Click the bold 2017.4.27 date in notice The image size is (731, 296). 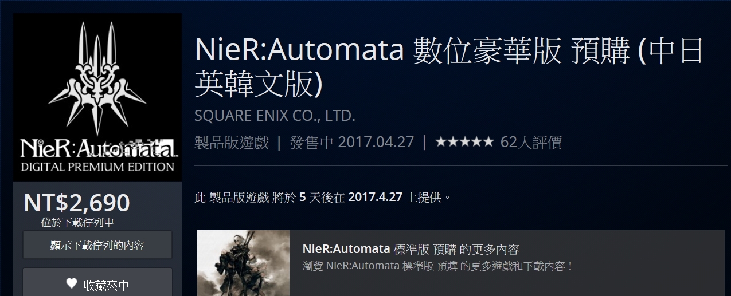coord(375,198)
